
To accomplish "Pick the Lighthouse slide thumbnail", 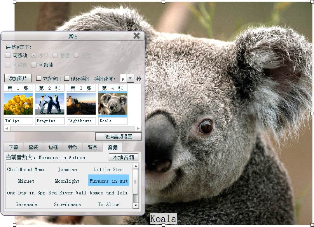I will (x=81, y=104).
